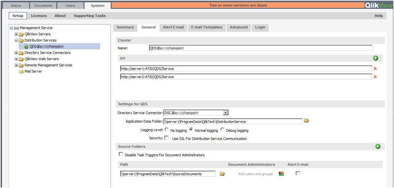Click the QlikView logo

378,5
